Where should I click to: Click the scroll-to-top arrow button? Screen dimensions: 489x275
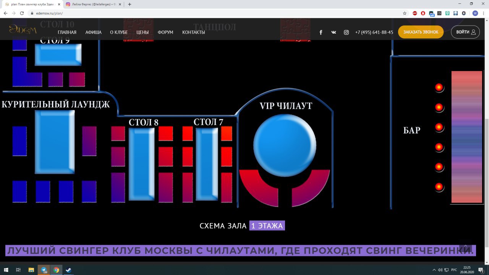pyautogui.click(x=466, y=246)
